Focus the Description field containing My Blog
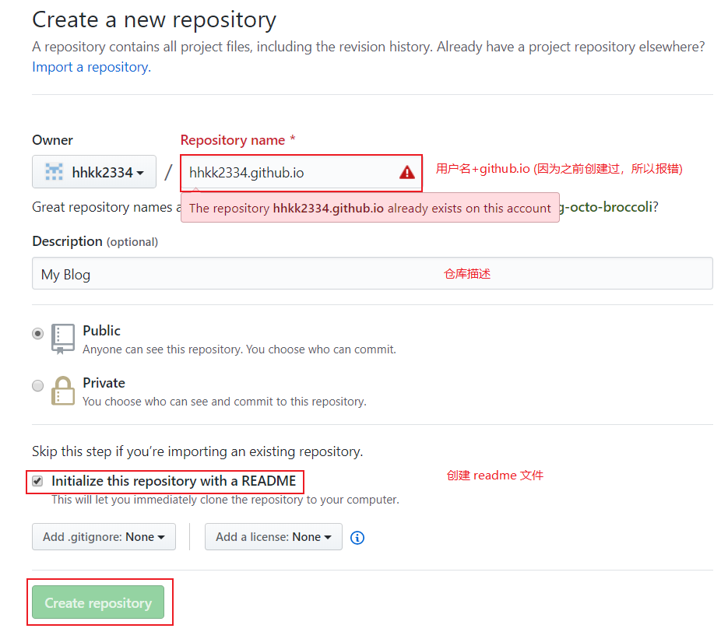 coord(234,274)
